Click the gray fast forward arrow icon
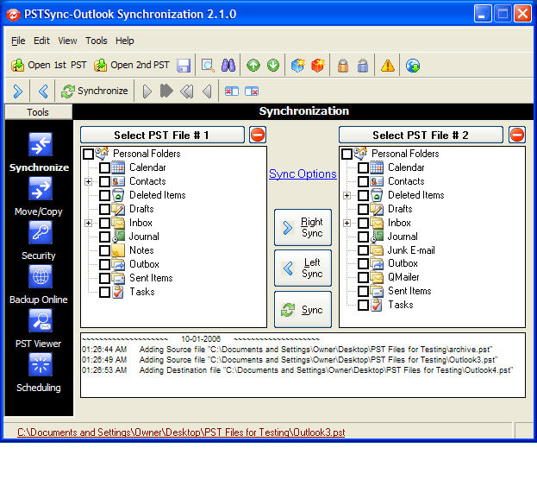Screen dimensions: 537x486 pos(166,91)
